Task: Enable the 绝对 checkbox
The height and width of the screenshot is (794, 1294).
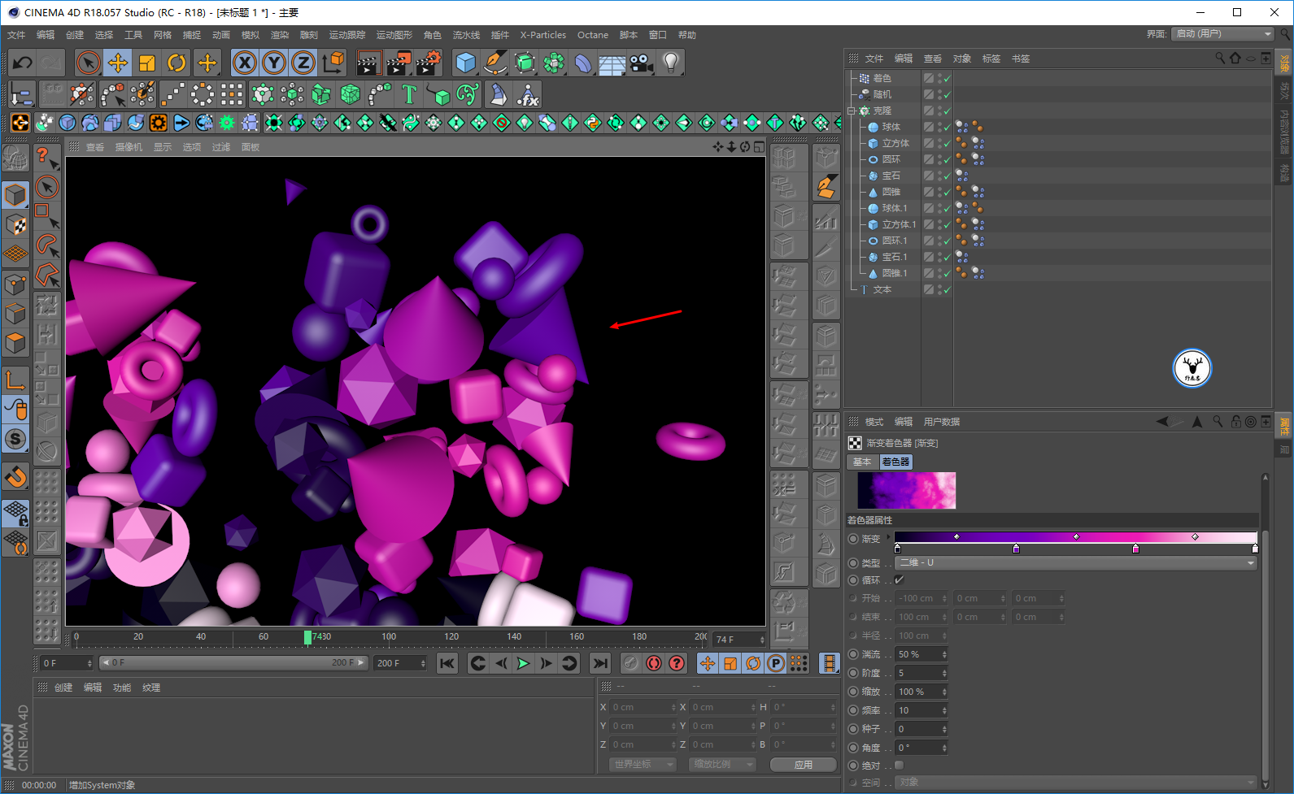Action: (x=900, y=766)
